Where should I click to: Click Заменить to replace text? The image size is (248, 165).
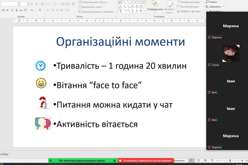[x=214, y=7]
